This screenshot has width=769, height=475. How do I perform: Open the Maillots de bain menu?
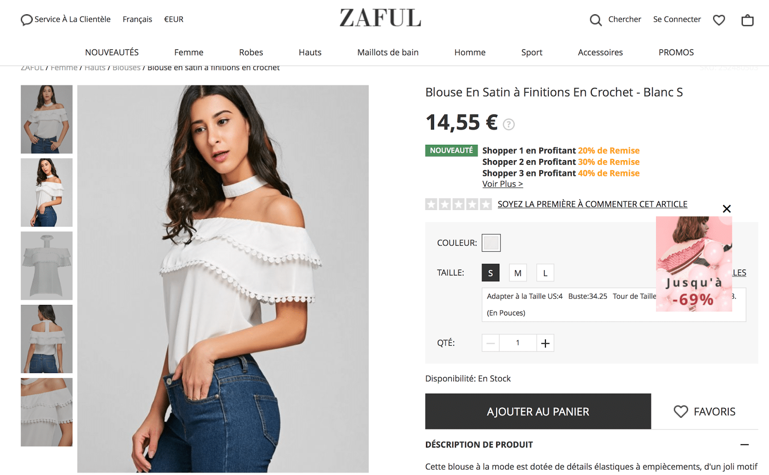coord(388,52)
